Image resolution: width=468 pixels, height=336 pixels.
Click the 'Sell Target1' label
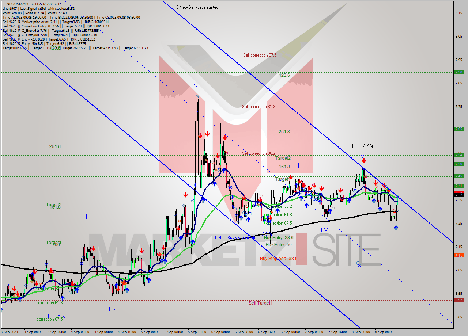tap(261, 303)
